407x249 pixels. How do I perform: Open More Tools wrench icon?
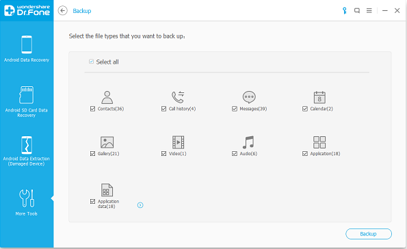[x=27, y=198]
